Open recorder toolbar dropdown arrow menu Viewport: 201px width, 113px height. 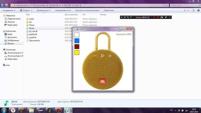(122, 17)
